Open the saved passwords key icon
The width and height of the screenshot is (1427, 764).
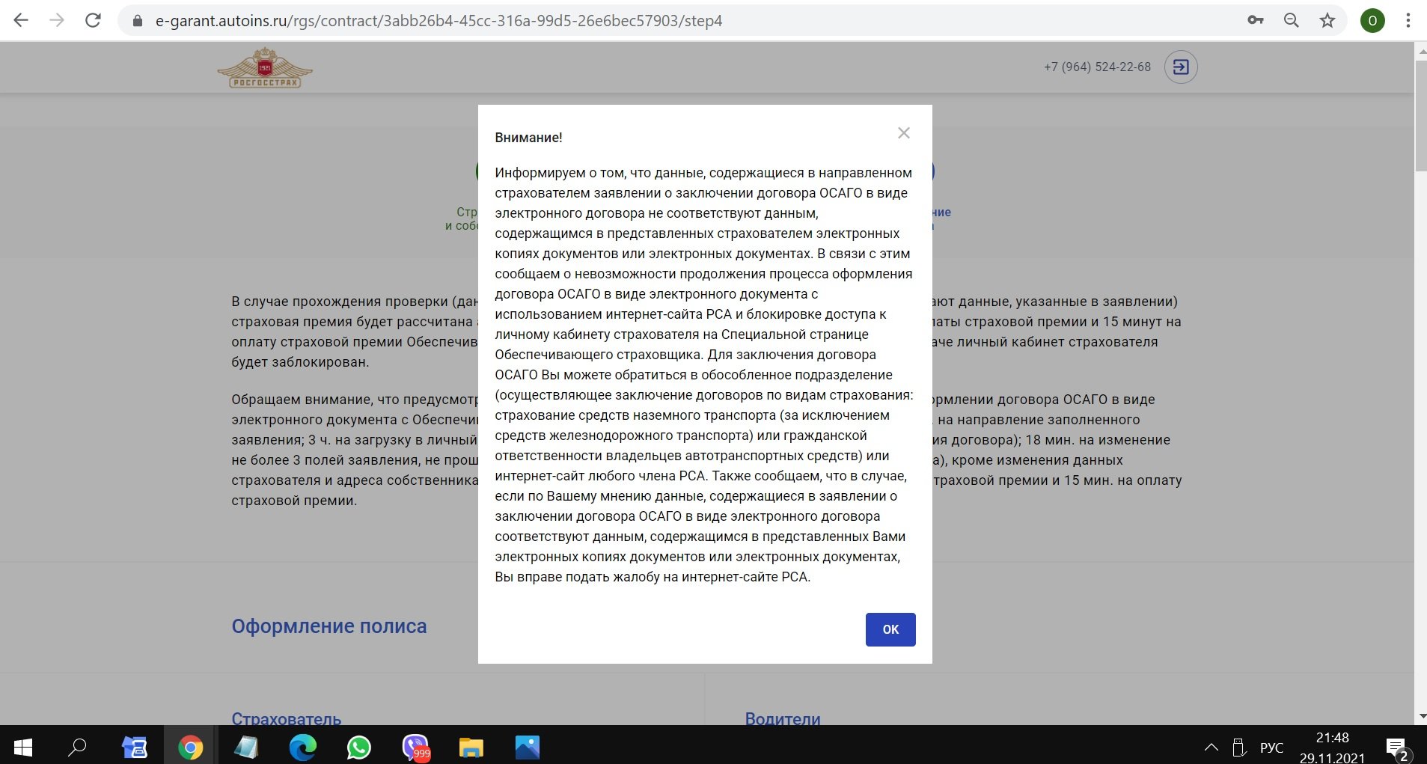[1255, 20]
